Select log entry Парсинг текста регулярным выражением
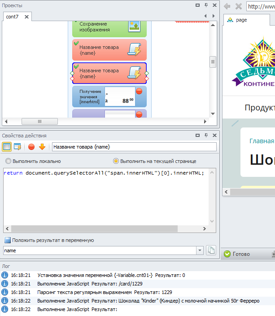Image resolution: width=275 pixels, height=316 pixels. click(137, 292)
